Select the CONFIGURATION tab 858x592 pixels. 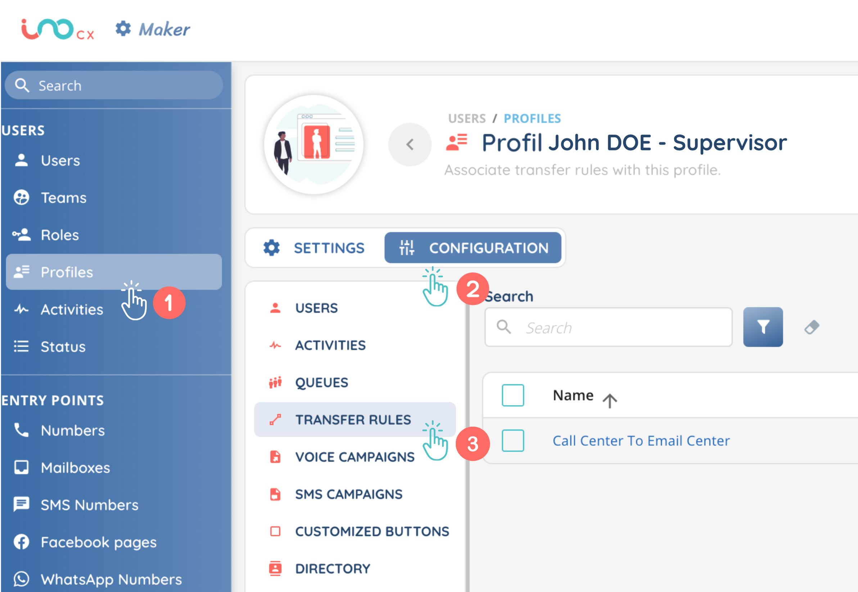473,248
